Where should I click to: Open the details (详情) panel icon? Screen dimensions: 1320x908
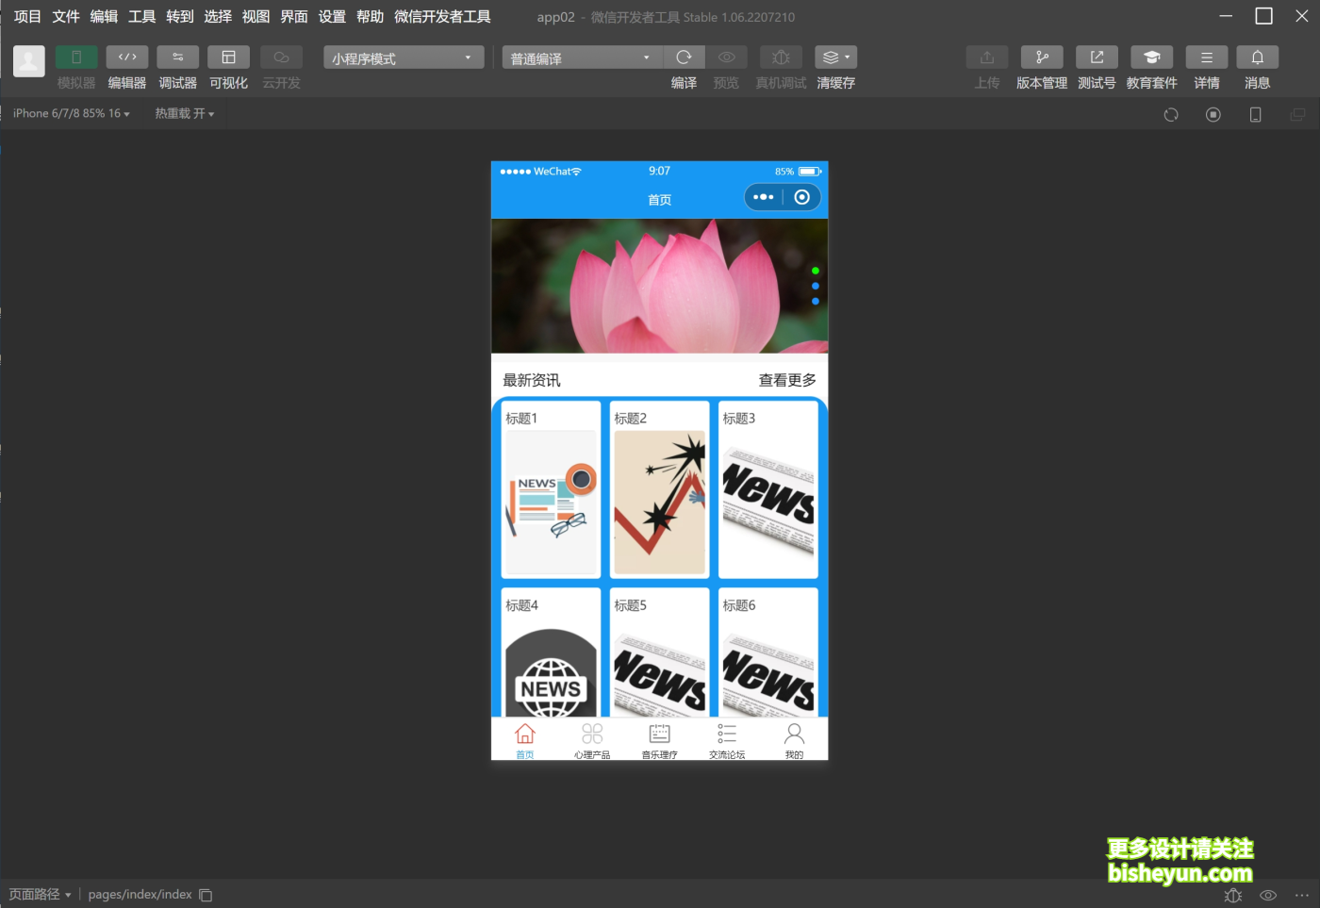tap(1206, 58)
